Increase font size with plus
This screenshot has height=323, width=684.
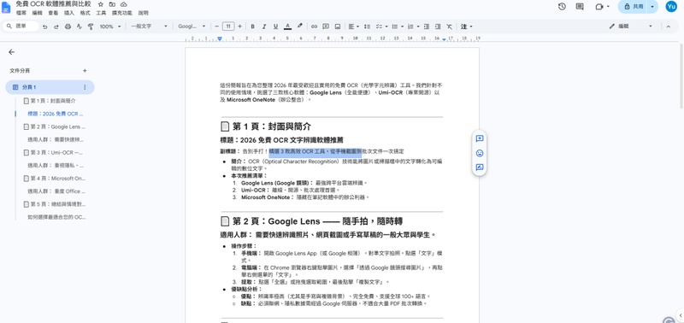[239, 26]
